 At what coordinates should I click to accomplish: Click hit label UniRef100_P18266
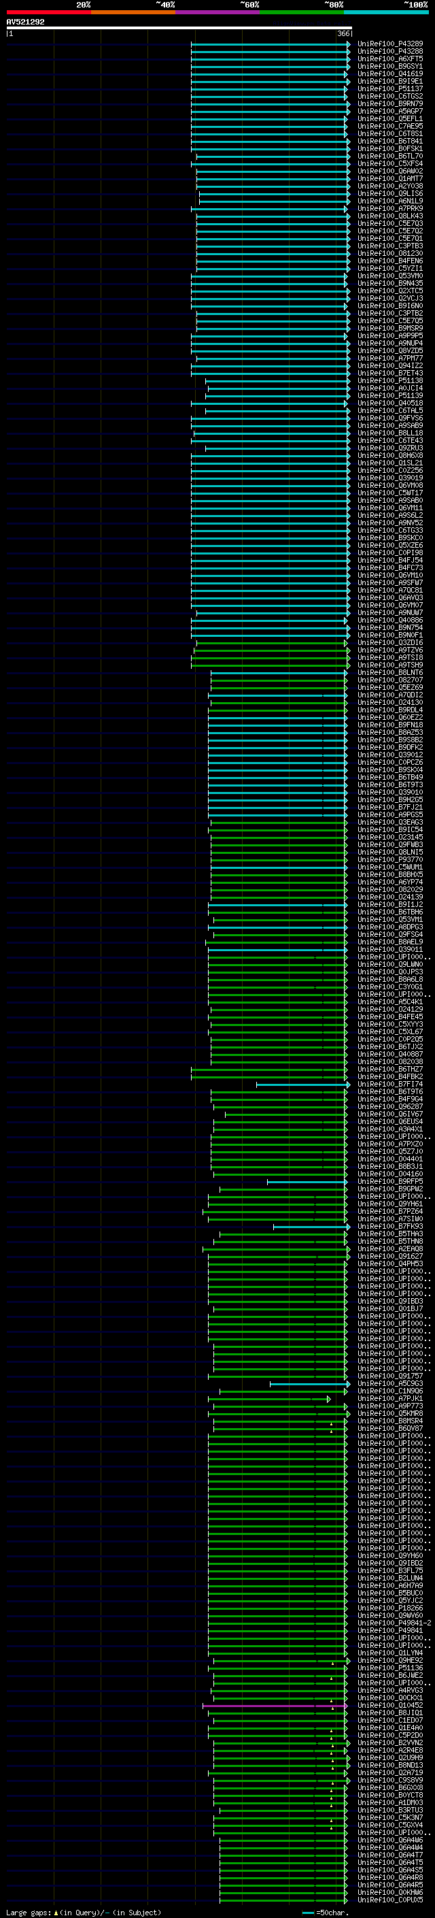[x=389, y=1608]
